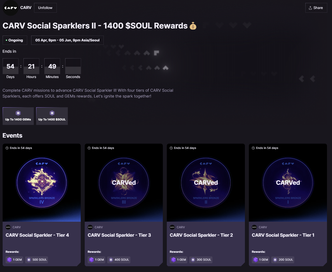Image resolution: width=332 pixels, height=272 pixels.
Task: Click the 400 SOUL reward chip
Action: click(x=119, y=260)
